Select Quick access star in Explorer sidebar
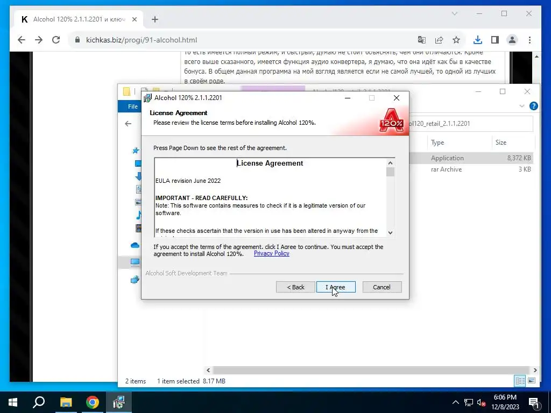 point(136,151)
